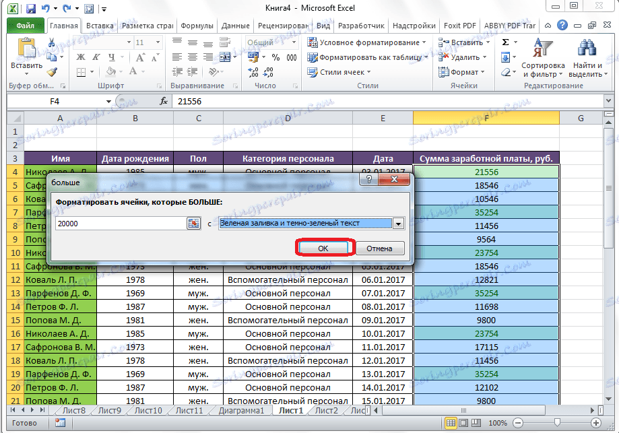The height and width of the screenshot is (433, 619).
Task: Switch to sheet tab Лист2
Action: pyautogui.click(x=326, y=410)
